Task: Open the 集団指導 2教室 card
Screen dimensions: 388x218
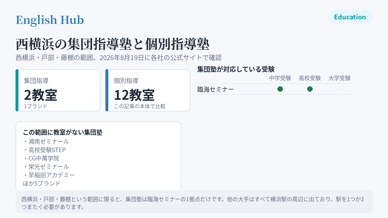Action: pos(58,90)
